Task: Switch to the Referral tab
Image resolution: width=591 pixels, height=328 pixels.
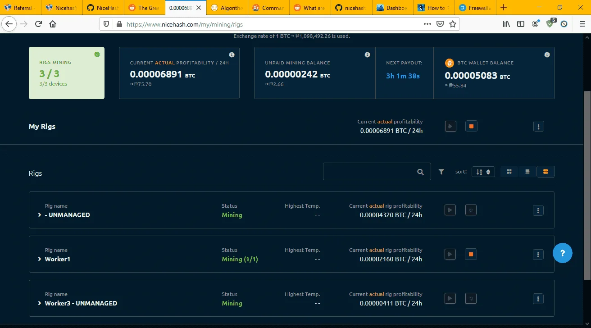Action: pos(21,8)
